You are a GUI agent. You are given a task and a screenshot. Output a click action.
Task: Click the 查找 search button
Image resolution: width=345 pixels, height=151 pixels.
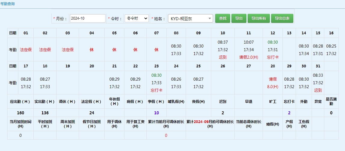222,18
